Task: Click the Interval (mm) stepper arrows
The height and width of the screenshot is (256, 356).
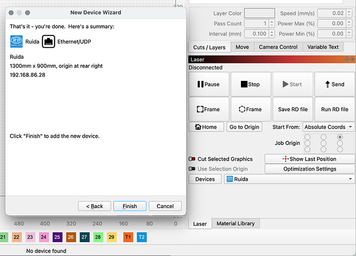Action: [x=272, y=34]
